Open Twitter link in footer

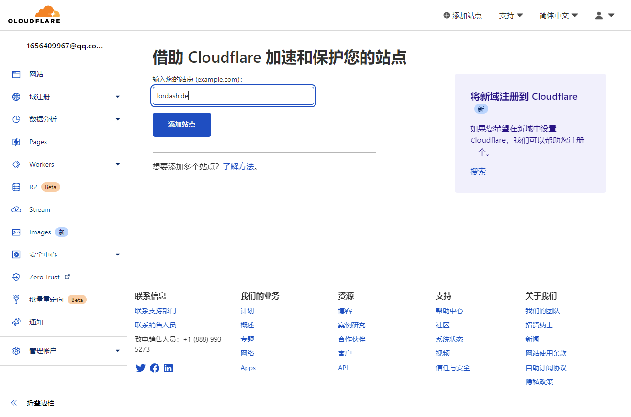pyautogui.click(x=141, y=368)
